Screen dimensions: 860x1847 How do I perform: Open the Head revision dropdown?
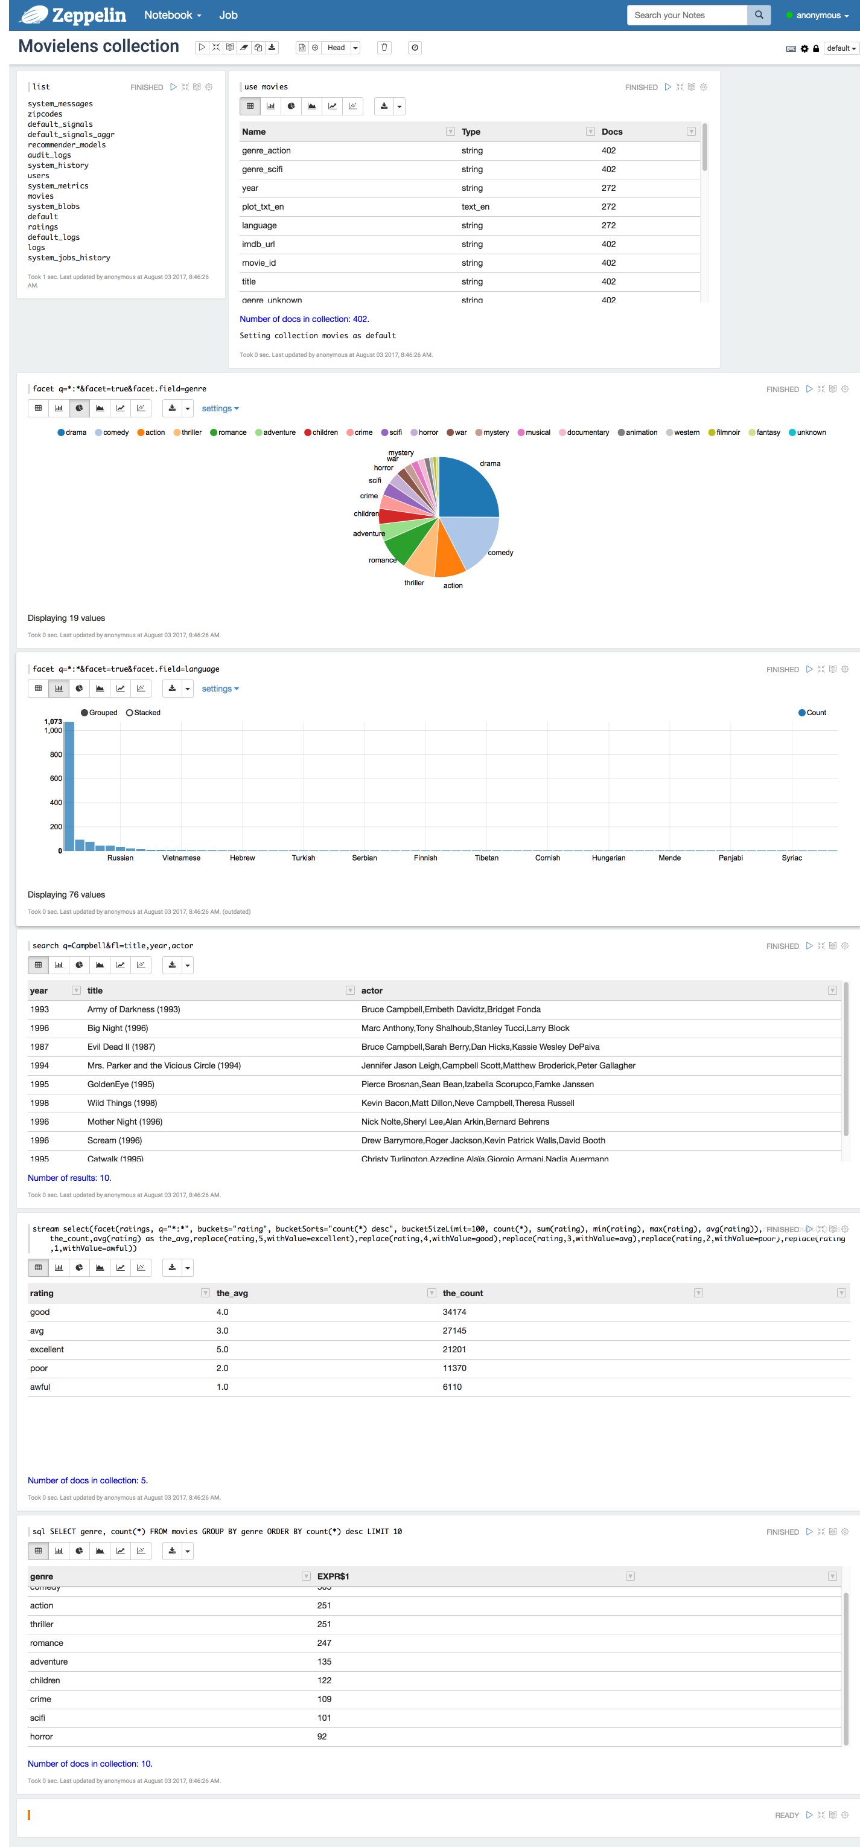355,47
